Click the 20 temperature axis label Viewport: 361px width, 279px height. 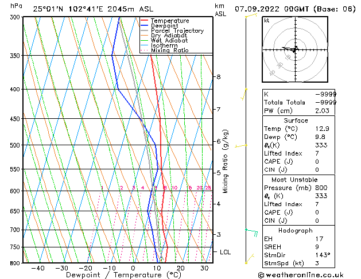180,268
